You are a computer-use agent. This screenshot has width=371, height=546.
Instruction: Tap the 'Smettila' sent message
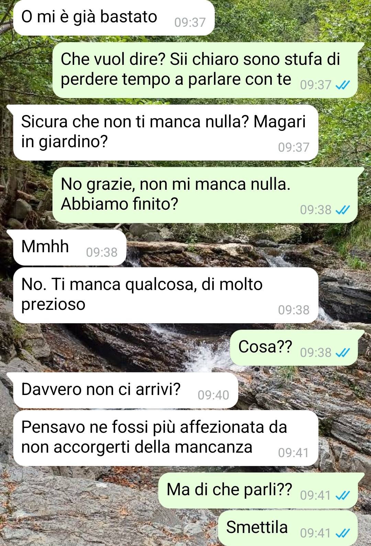288,528
